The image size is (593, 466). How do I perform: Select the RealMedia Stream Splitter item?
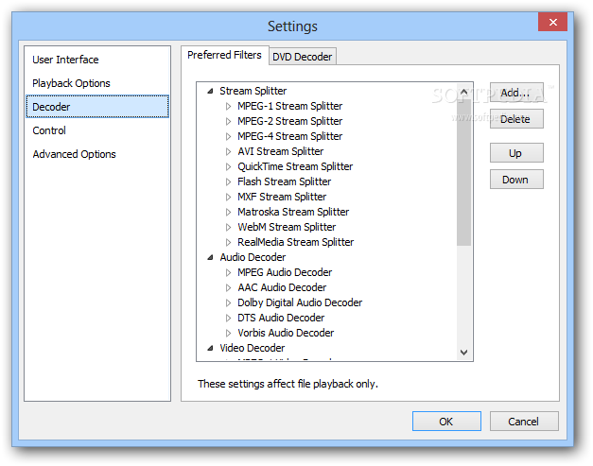click(x=295, y=242)
